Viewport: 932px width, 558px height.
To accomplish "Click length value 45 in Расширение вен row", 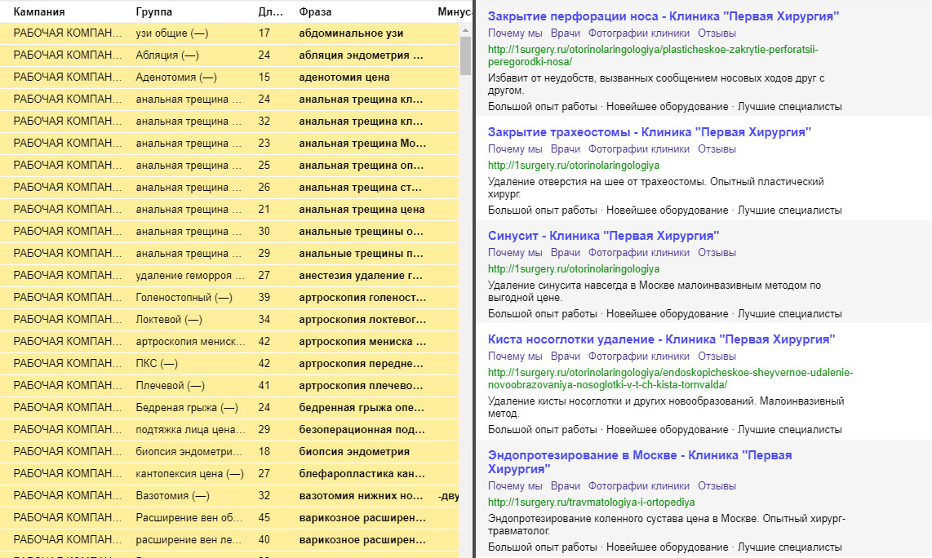I will 264,517.
